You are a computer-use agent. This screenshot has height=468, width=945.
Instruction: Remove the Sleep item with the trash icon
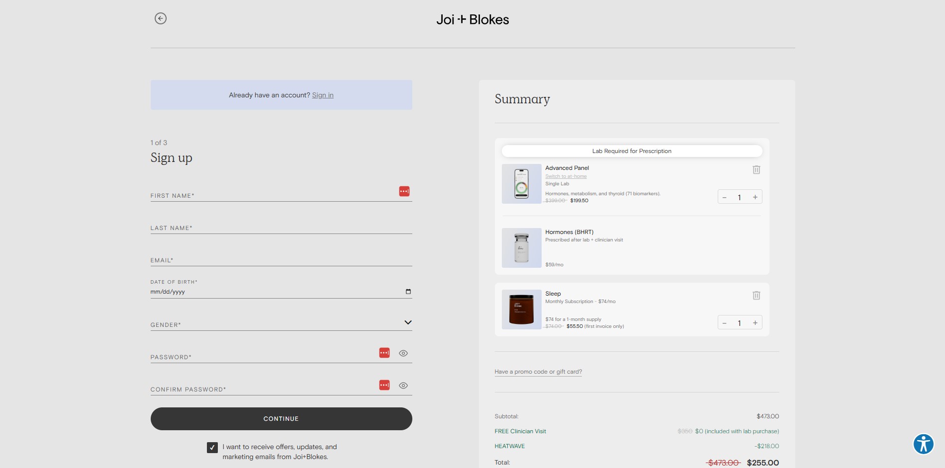click(x=756, y=296)
